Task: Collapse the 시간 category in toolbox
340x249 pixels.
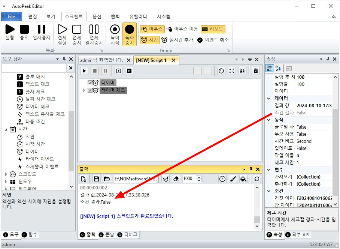Action: [x=6, y=129]
